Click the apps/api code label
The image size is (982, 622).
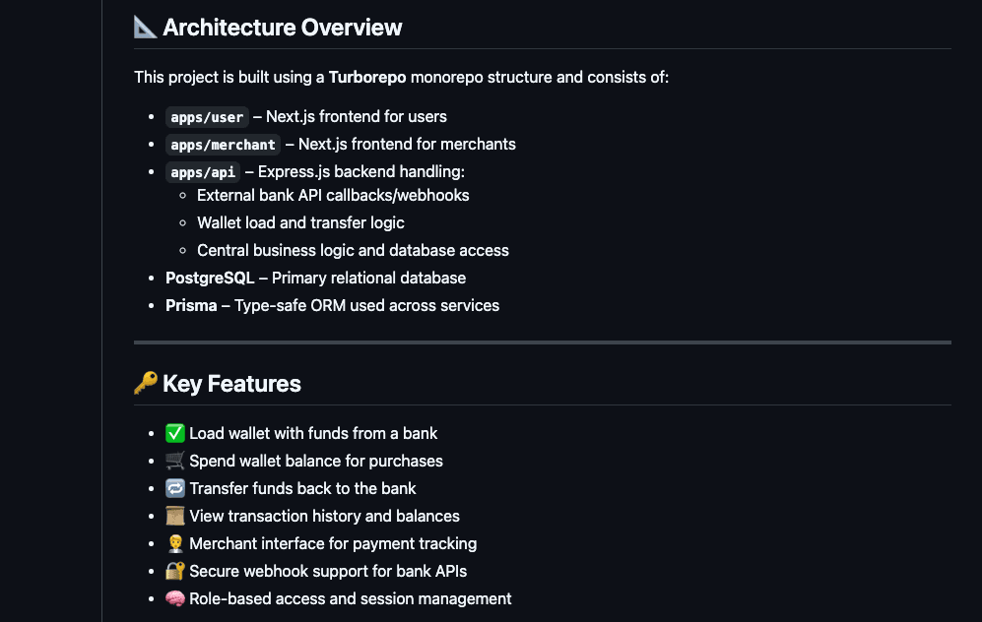tap(203, 172)
